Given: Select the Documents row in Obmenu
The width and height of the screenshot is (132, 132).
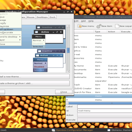Looking at the screenshot, I should point(103,70).
